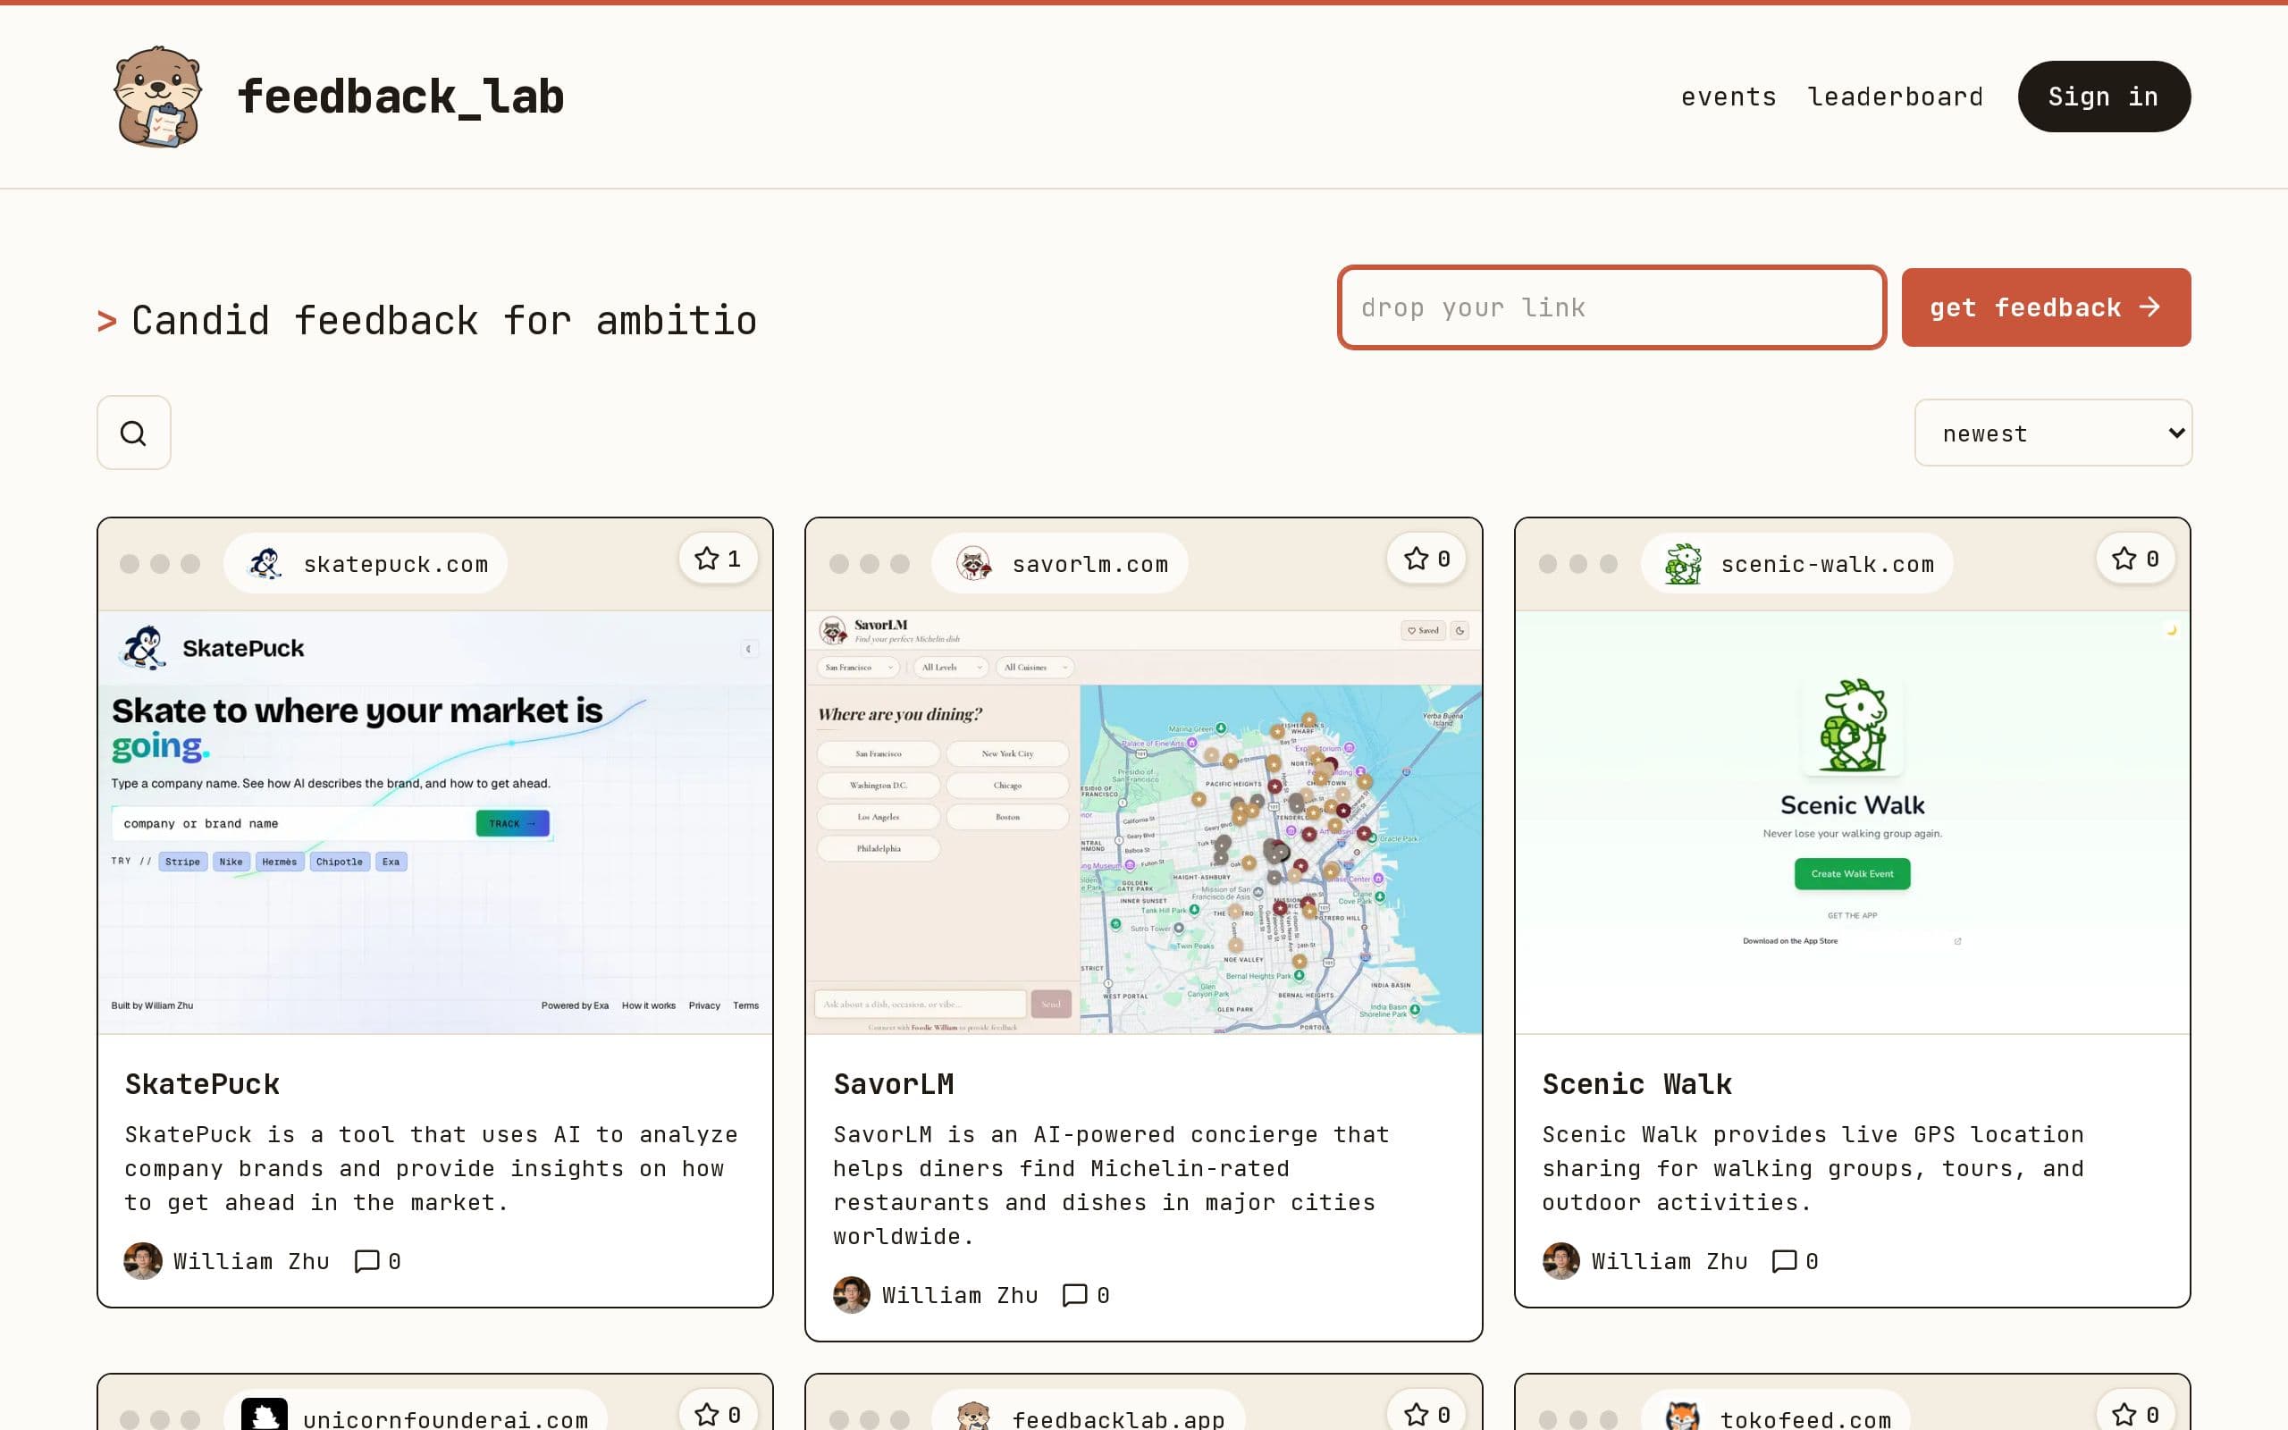Star the skatepuck.com project

718,559
